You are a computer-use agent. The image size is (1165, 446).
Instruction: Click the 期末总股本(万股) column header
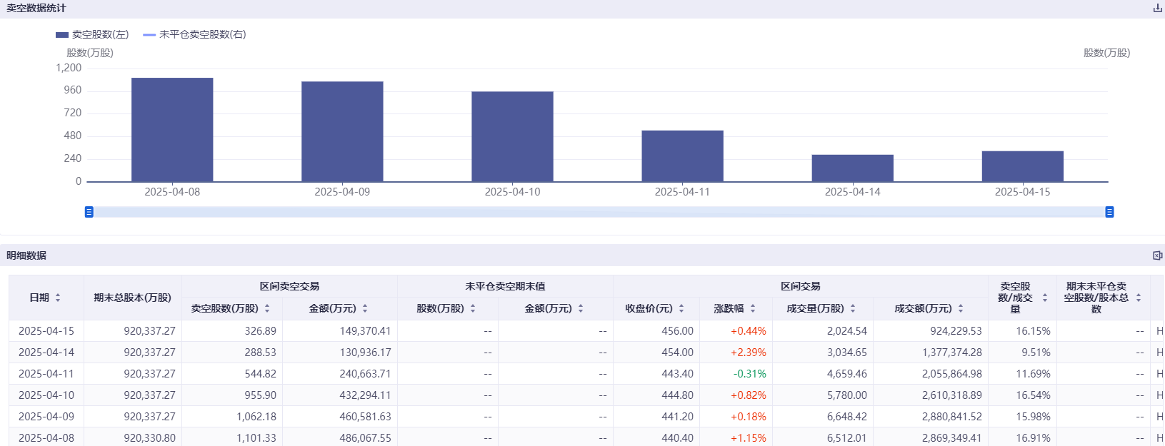tap(132, 298)
